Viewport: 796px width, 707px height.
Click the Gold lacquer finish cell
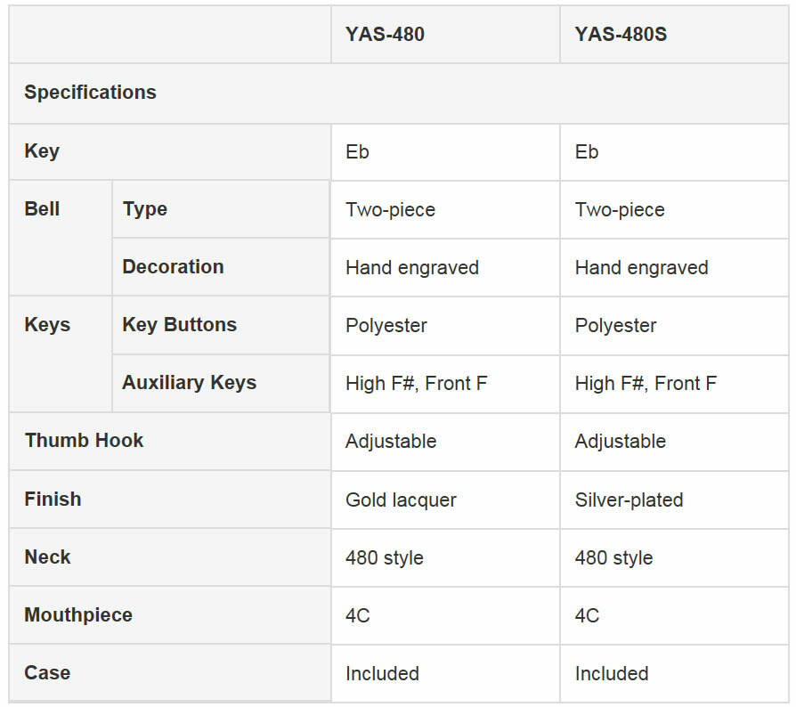point(401,500)
